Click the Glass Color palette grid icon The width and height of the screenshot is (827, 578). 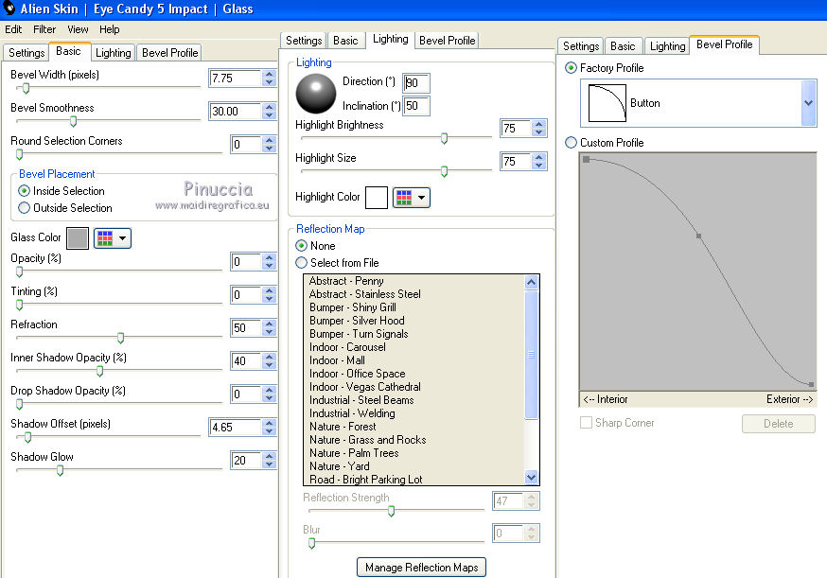104,238
